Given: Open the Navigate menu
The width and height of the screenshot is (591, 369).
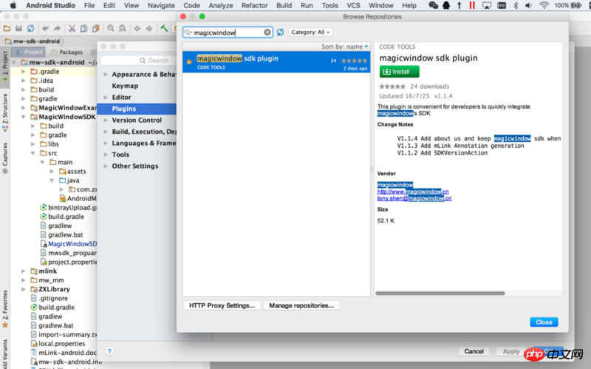Looking at the screenshot, I should (161, 5).
